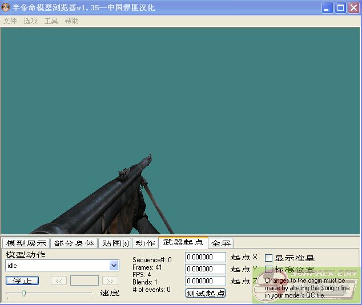362x305 pixels.
Task: Open the 工具 menu
Action: point(51,21)
